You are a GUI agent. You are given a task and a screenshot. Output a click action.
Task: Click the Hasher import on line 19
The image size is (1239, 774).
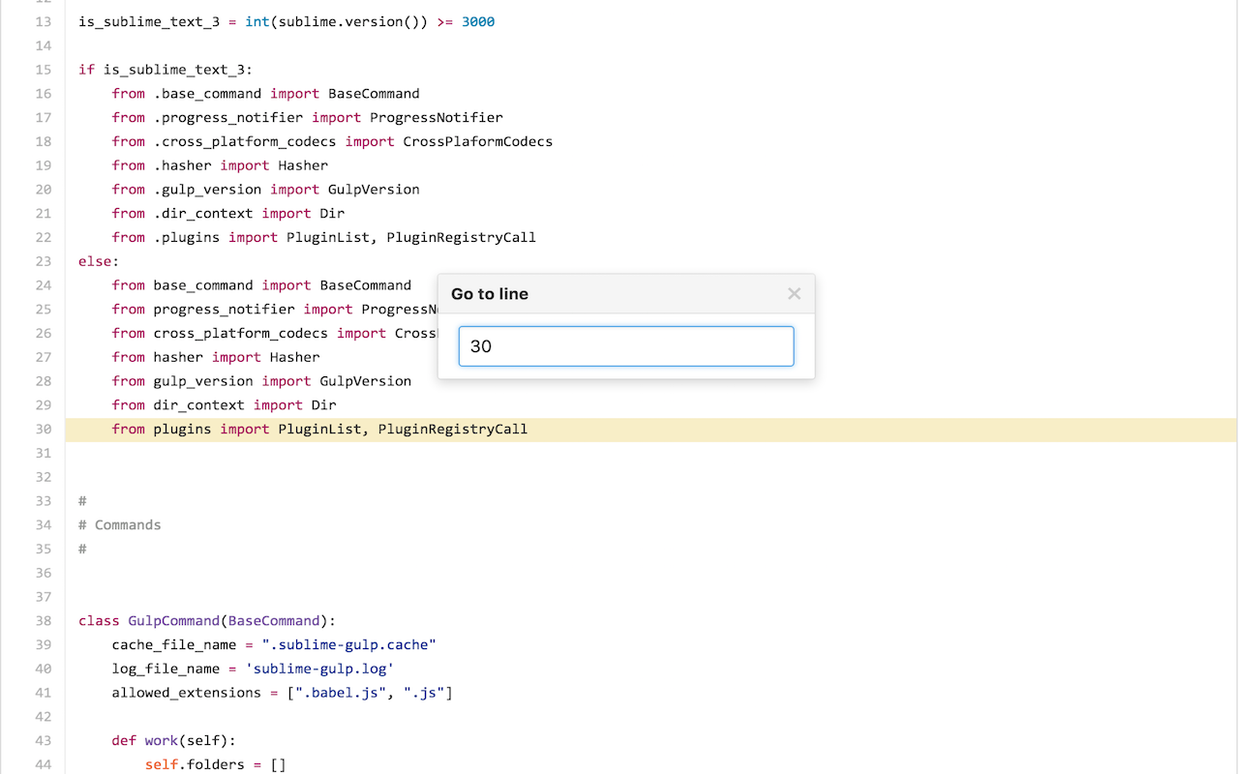click(x=302, y=165)
